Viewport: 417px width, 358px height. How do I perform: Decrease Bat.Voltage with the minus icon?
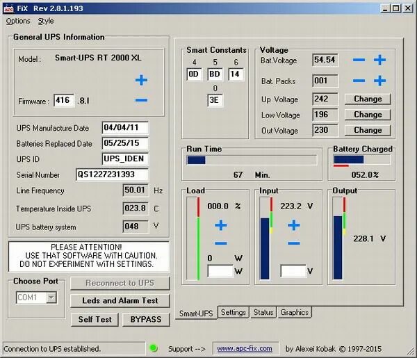click(x=359, y=60)
